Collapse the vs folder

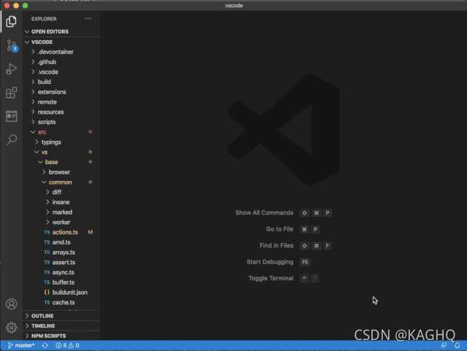[61, 153]
